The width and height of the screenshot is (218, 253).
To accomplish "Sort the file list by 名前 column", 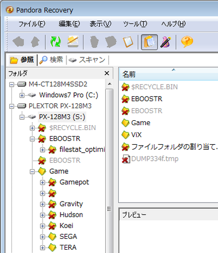I will (x=168, y=74).
